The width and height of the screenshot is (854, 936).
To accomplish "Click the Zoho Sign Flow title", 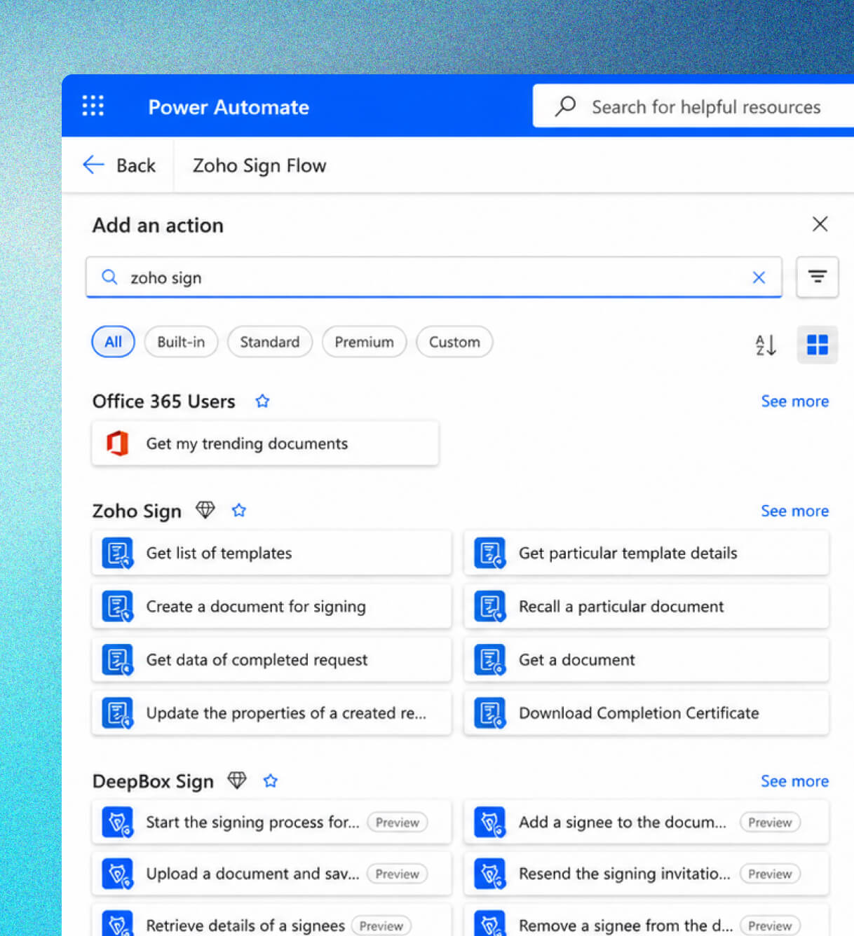I will click(259, 165).
